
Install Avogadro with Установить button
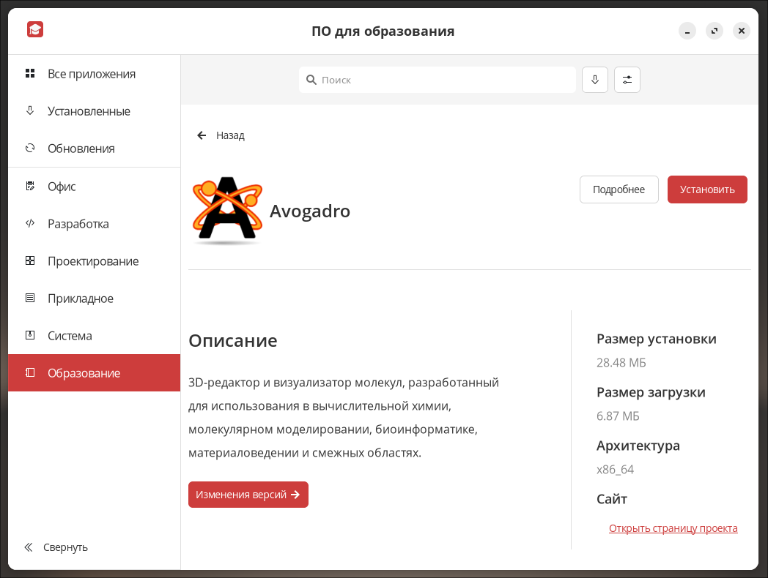point(706,189)
